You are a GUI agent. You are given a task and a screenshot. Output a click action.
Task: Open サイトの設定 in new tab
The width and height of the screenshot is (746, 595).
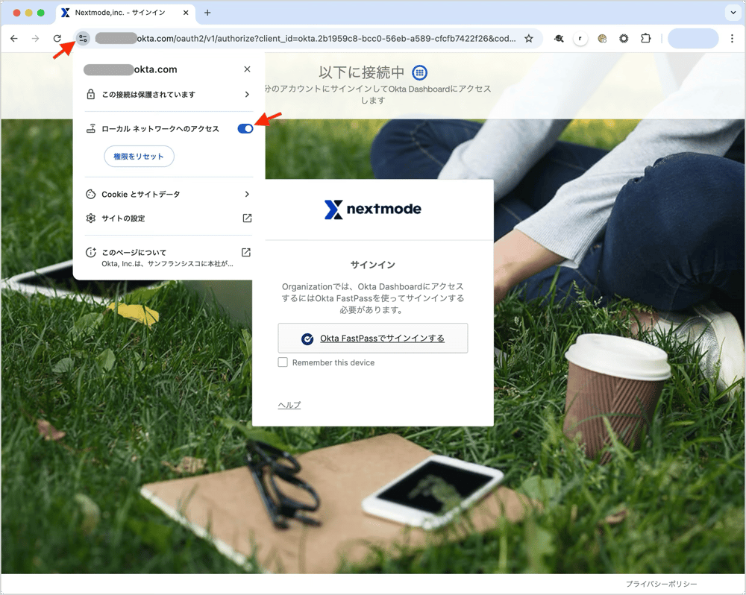tap(169, 218)
